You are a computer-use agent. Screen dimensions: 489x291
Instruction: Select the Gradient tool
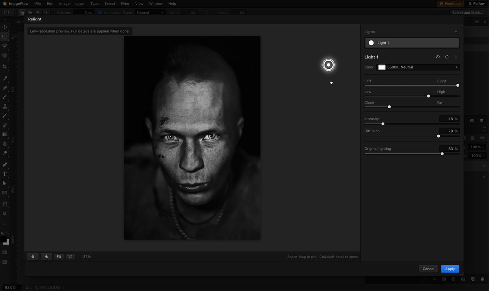pyautogui.click(x=4, y=134)
